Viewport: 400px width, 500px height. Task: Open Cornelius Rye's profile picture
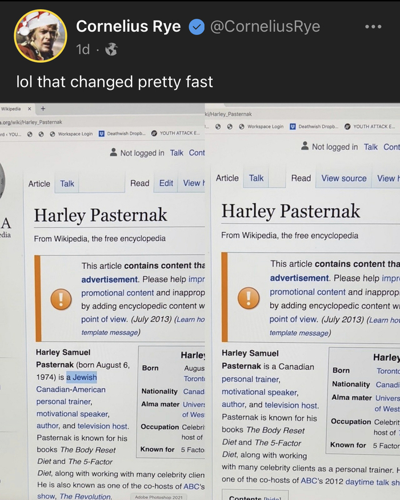coord(40,35)
